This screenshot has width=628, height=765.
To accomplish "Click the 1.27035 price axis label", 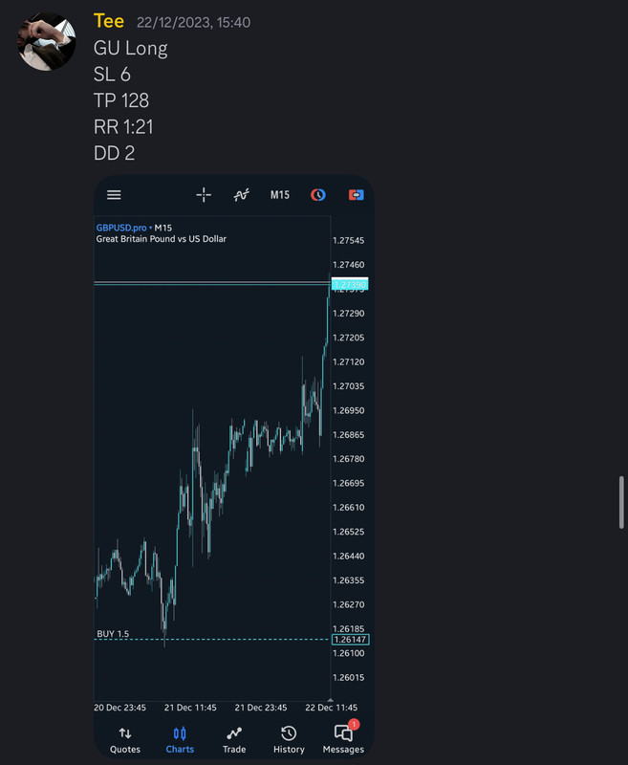I will coord(348,386).
